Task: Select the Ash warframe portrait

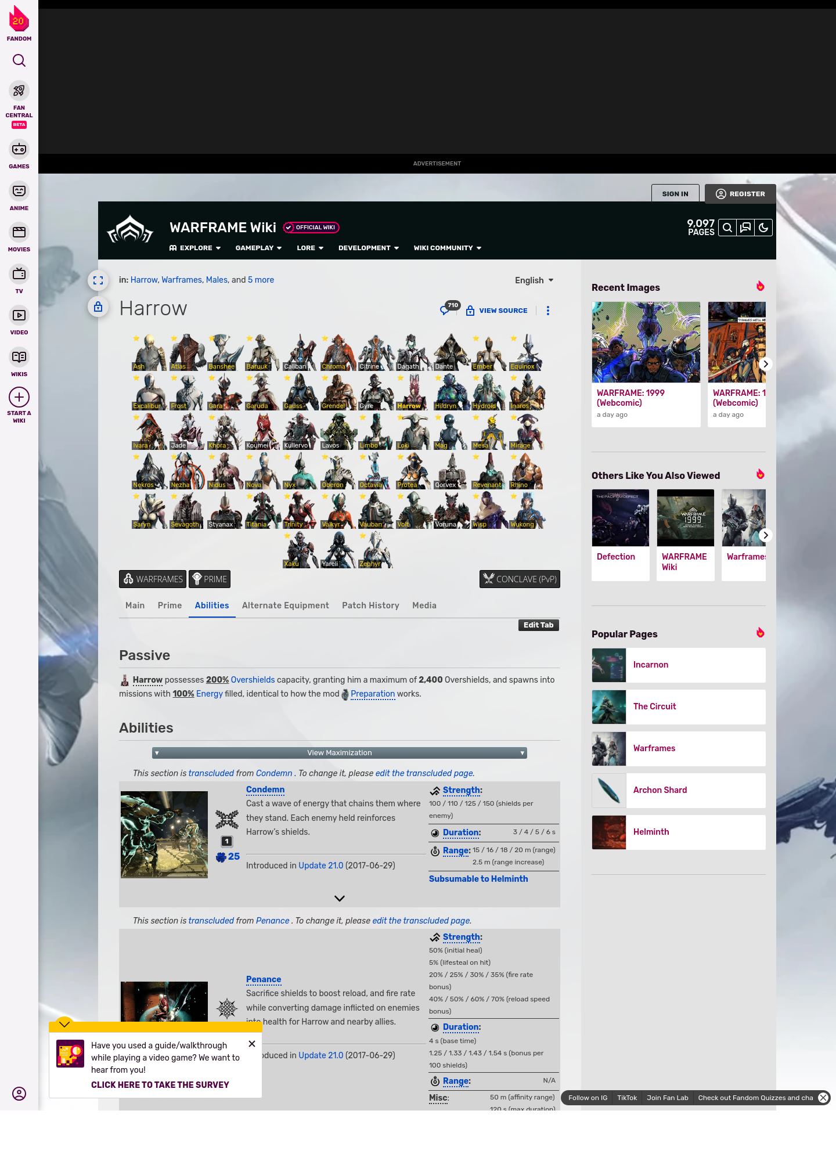Action: click(149, 352)
